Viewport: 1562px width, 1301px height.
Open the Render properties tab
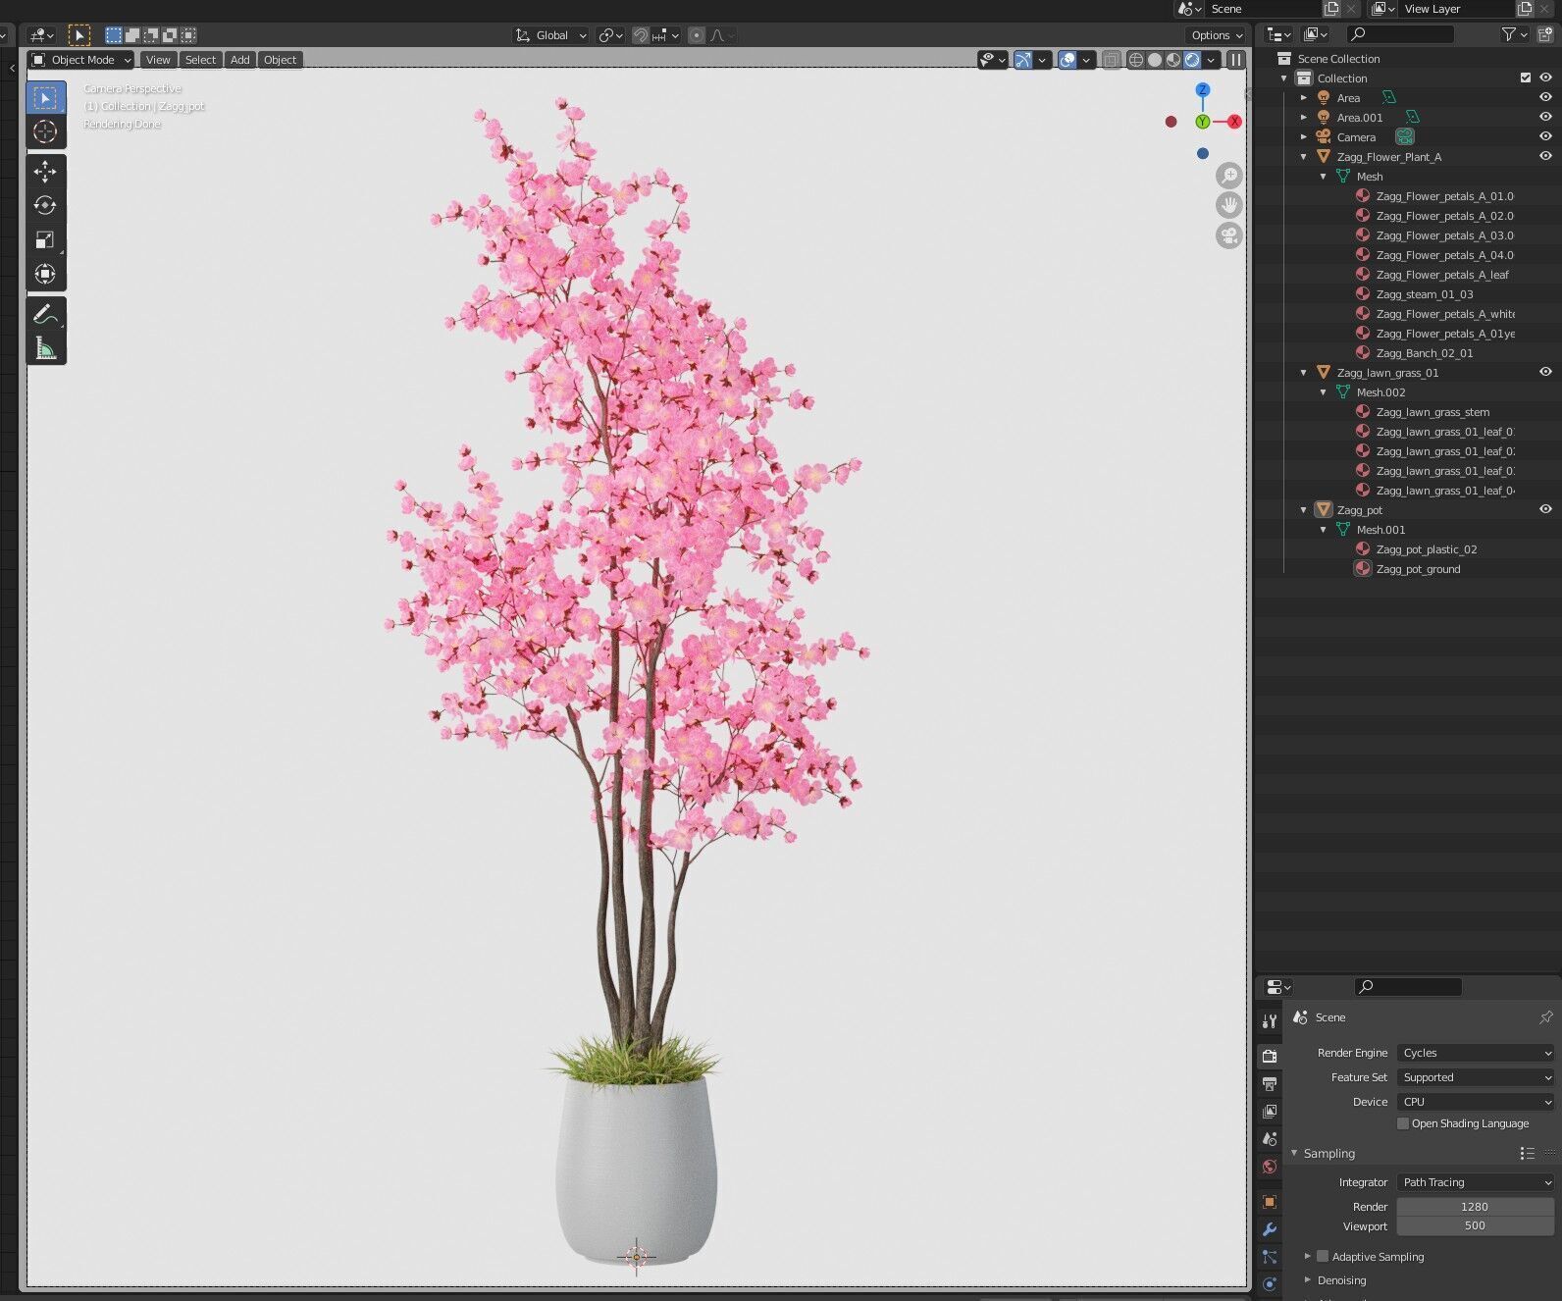[1270, 1056]
